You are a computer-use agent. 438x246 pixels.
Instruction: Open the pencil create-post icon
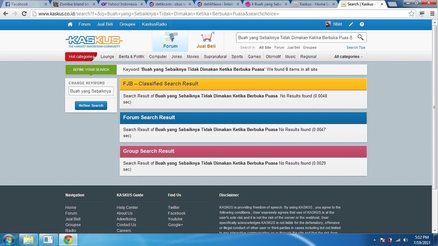pos(351,24)
